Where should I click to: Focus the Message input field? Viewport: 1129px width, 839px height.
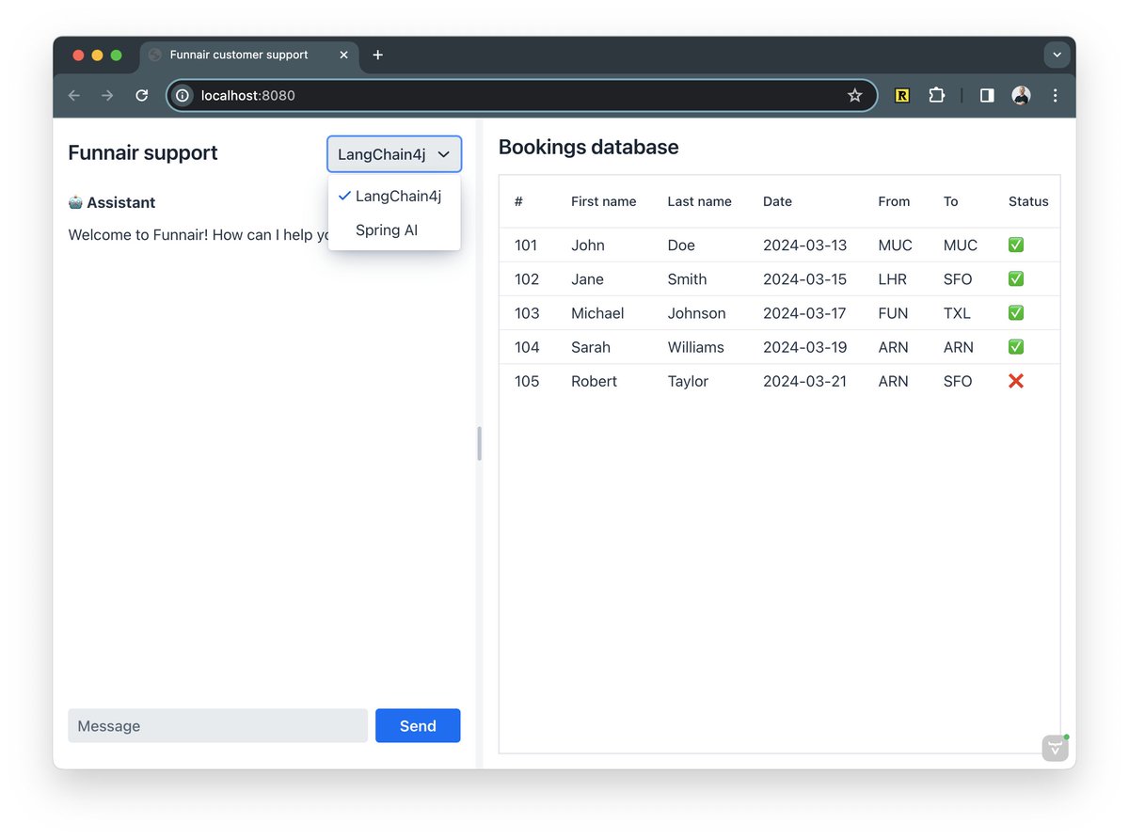coord(217,725)
